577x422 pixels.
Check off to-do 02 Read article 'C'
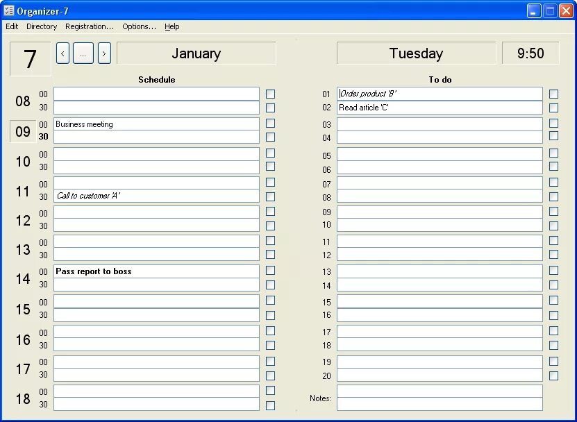coord(553,108)
